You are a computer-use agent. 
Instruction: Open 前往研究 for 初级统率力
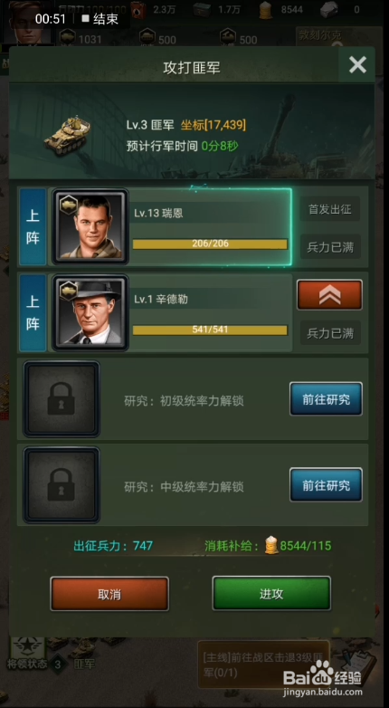point(326,399)
